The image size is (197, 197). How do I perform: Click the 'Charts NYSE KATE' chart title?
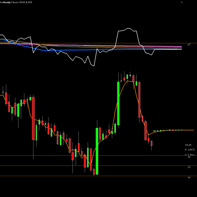coord(22,2)
